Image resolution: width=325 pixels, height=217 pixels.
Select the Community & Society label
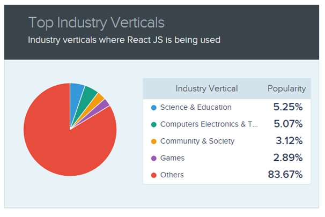click(197, 141)
